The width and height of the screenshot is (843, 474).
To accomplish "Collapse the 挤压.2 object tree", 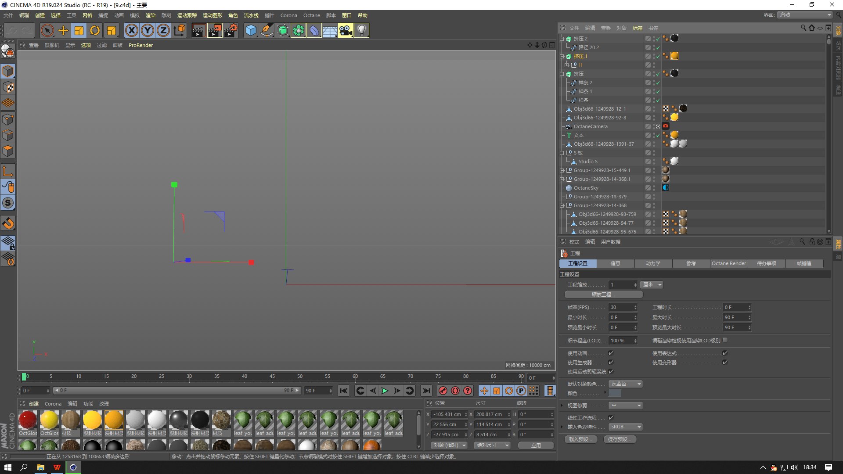I will point(562,39).
